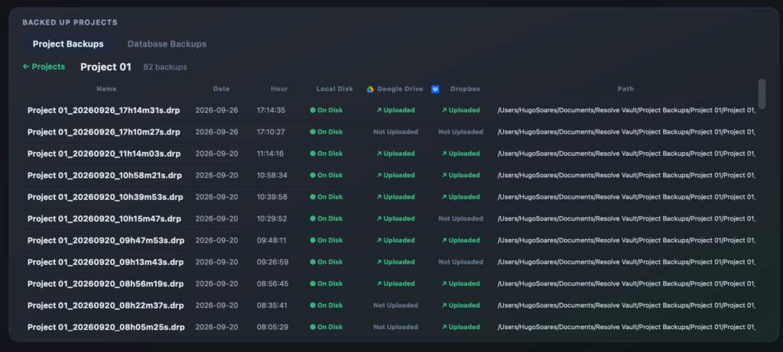Viewport: 783px width, 352px height.
Task: Click the 09:48:11 hour cell
Action: click(271, 241)
